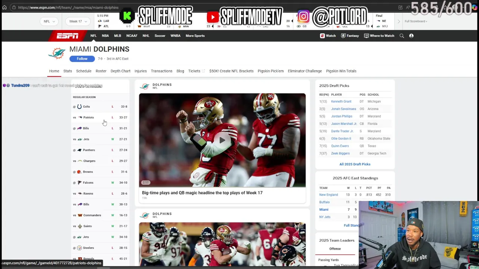The width and height of the screenshot is (479, 269).
Task: Click the Browns logo in schedule
Action: (x=79, y=172)
